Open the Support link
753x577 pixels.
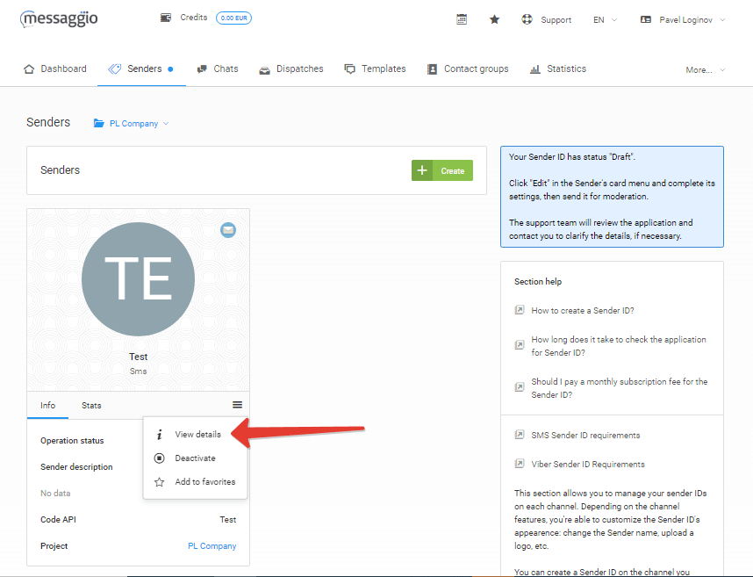click(x=556, y=19)
